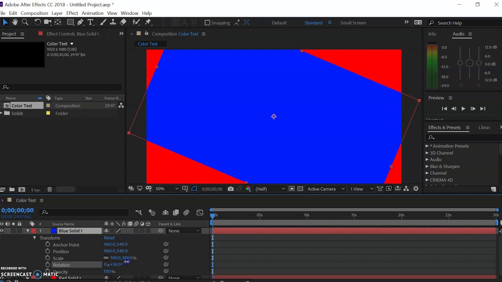Open the composition mini-flowchart in timeline
This screenshot has height=282, width=502.
point(138,212)
